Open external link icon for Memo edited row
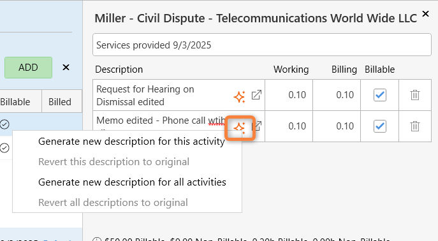The height and width of the screenshot is (241, 438). pyautogui.click(x=256, y=126)
